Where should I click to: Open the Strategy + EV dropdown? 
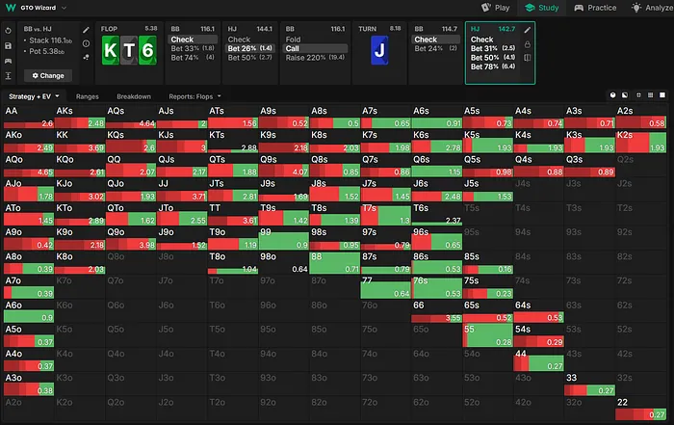tap(34, 96)
